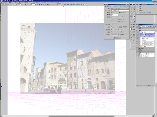
Task: Expand レイヤーフォルダ 2 in layer list
Action: pyautogui.click(x=142, y=42)
